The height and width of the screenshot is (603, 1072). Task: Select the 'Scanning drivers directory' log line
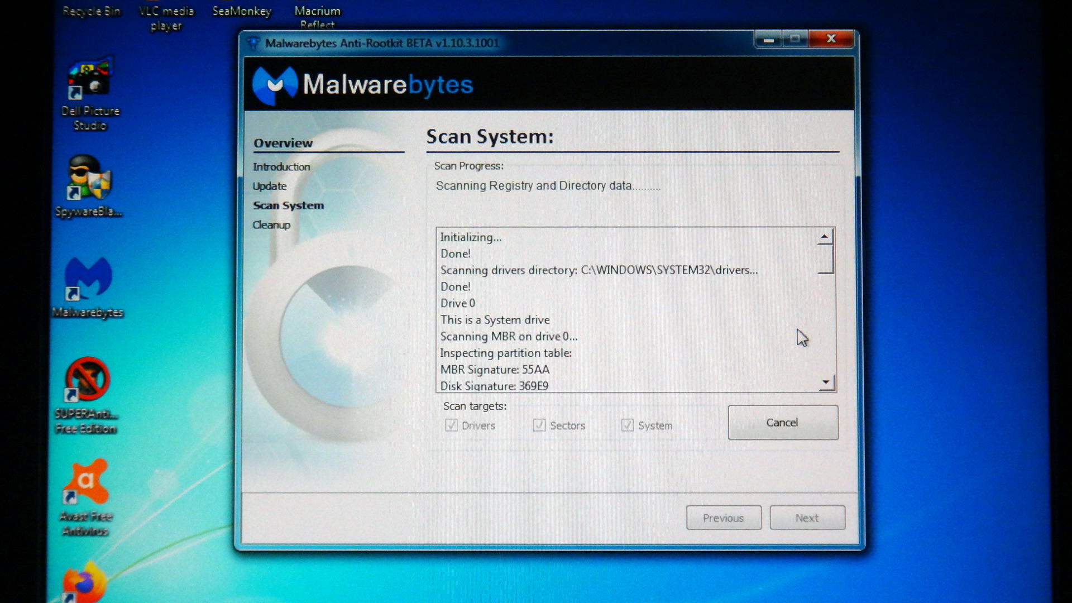599,270
